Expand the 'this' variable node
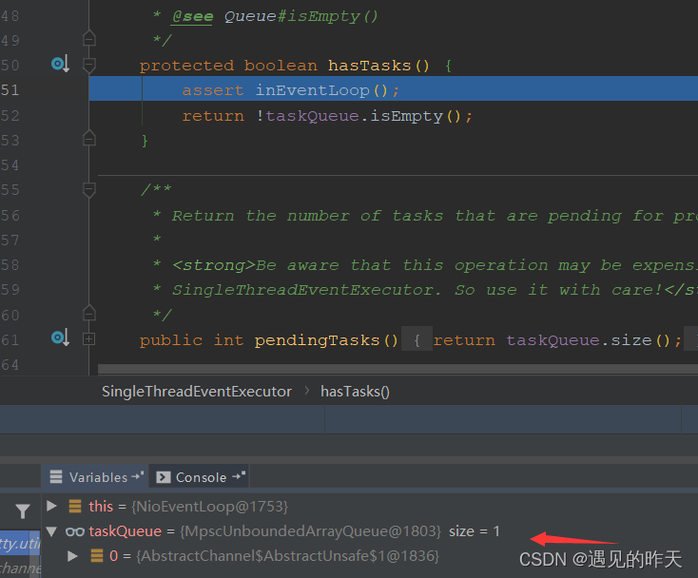This screenshot has height=578, width=698. tap(51, 506)
